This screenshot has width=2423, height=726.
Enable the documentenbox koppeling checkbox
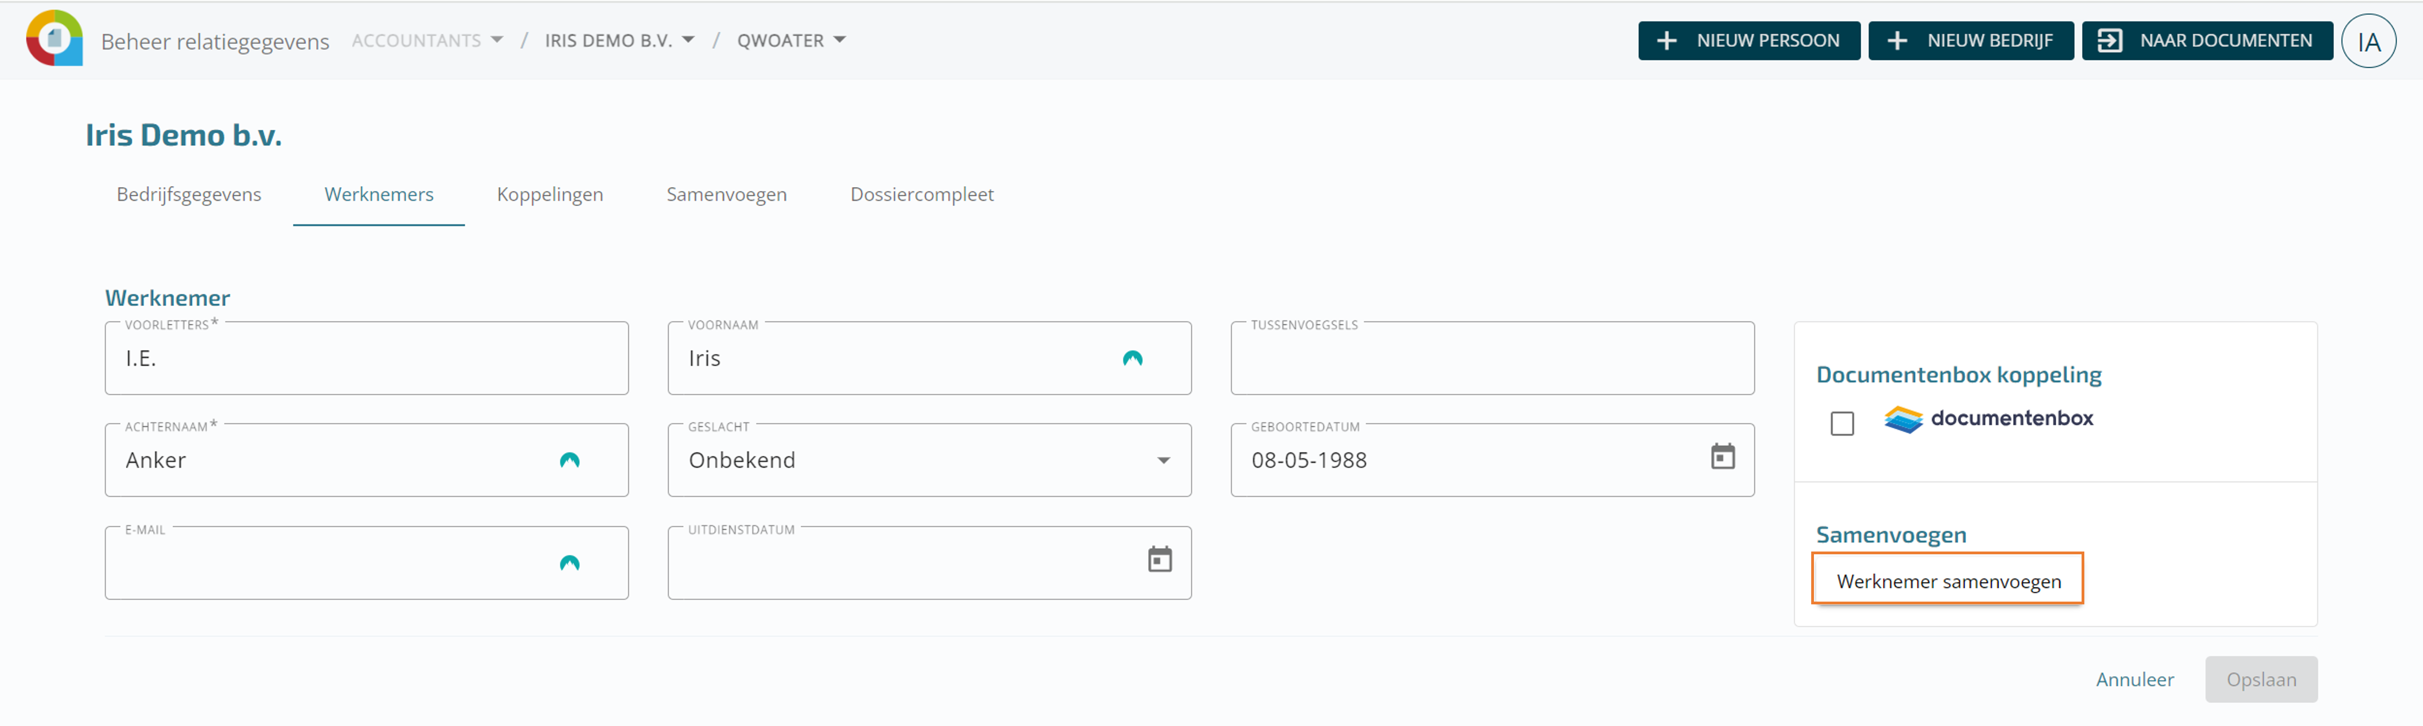1841,423
